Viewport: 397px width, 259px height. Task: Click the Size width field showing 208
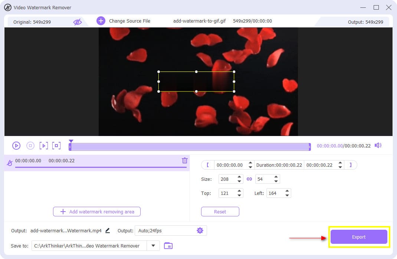point(227,179)
